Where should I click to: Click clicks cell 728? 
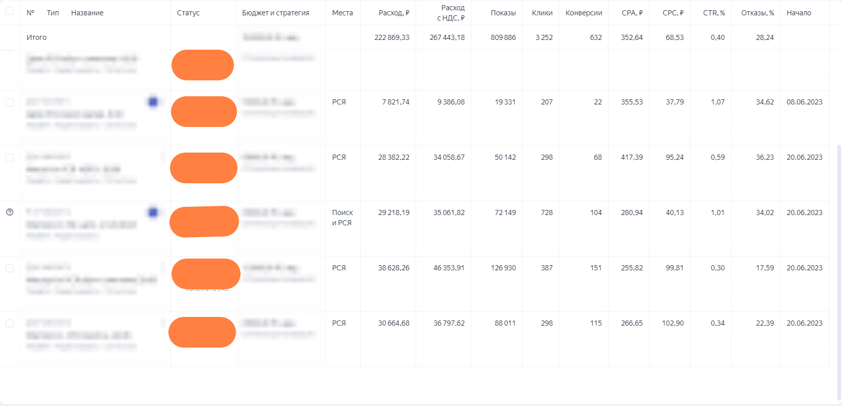click(547, 212)
